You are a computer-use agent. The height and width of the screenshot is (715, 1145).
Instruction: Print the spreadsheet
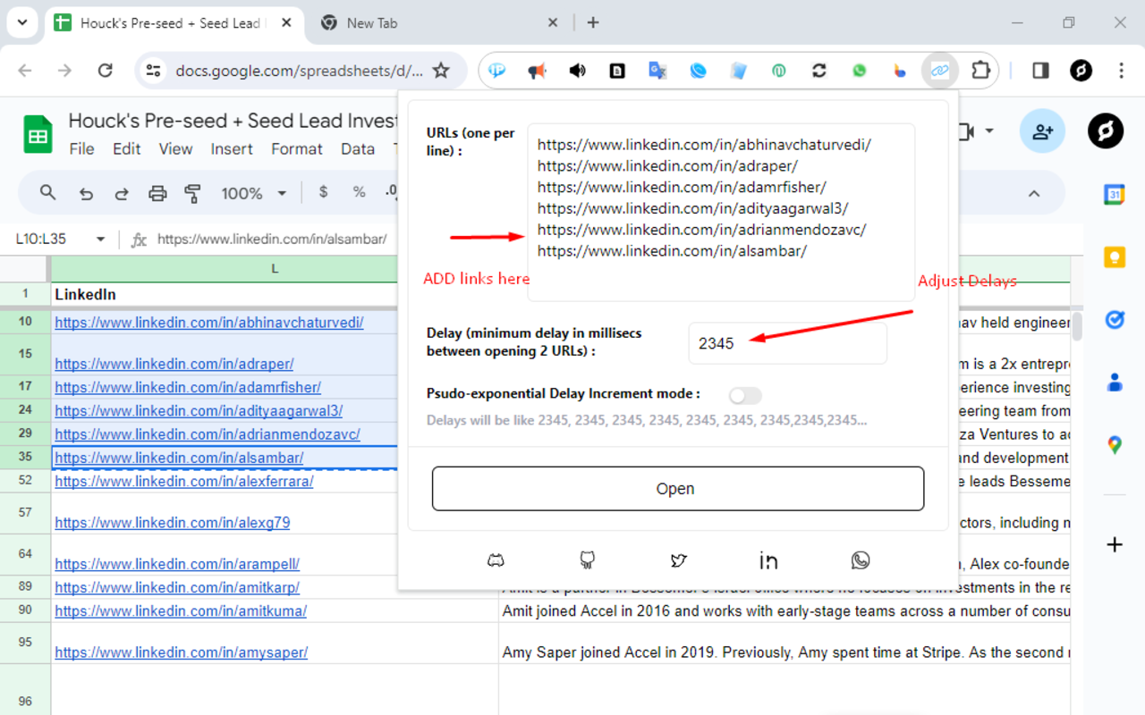pos(157,193)
